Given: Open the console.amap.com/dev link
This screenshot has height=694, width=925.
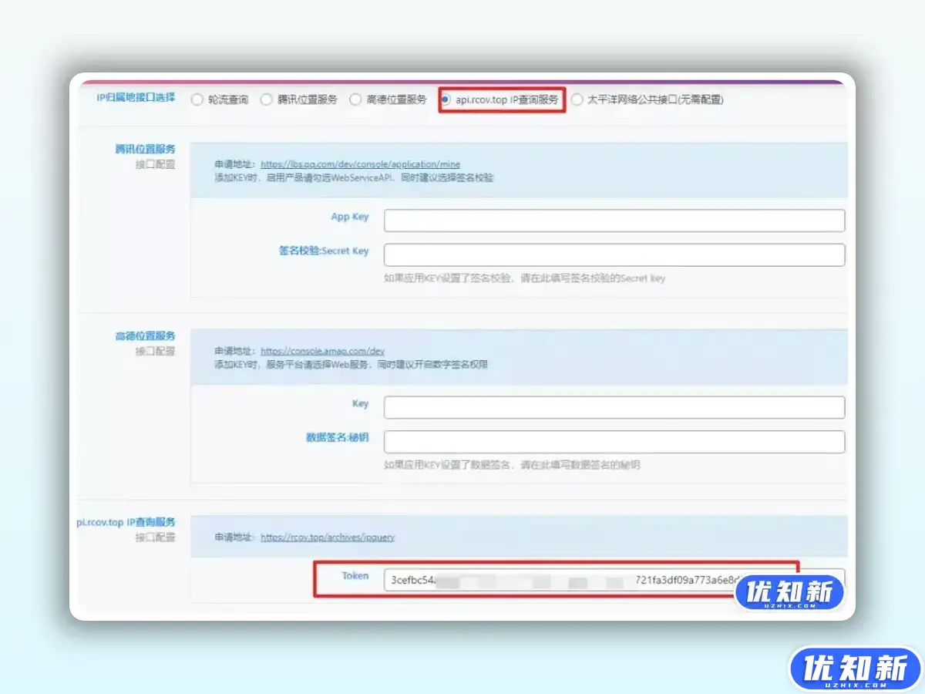Looking at the screenshot, I should point(322,351).
